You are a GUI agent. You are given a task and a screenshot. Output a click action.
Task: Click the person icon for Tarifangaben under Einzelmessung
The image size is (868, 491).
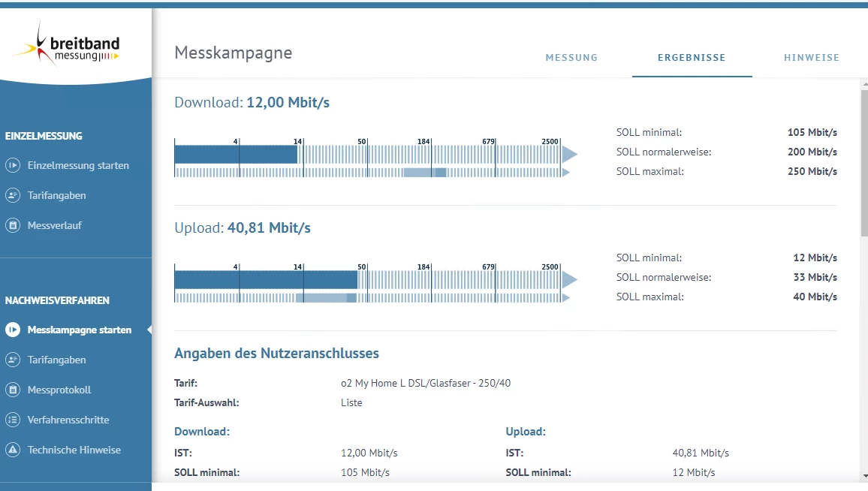[13, 195]
